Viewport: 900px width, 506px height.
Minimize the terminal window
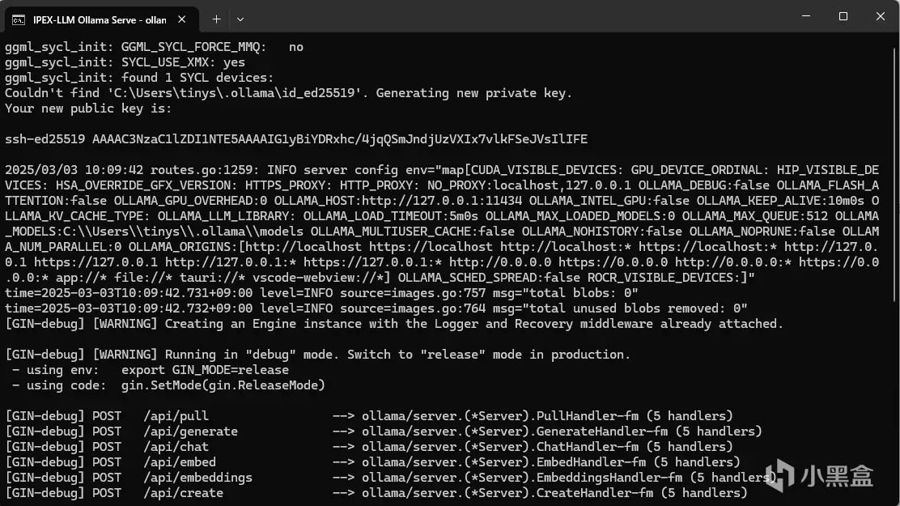pyautogui.click(x=805, y=17)
